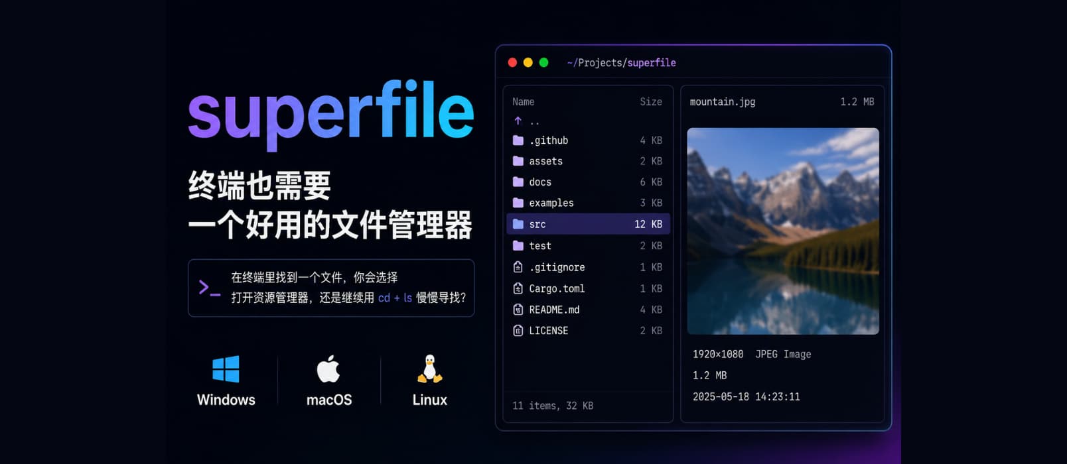Click the Apple macOS logo
1067x464 pixels.
point(328,369)
